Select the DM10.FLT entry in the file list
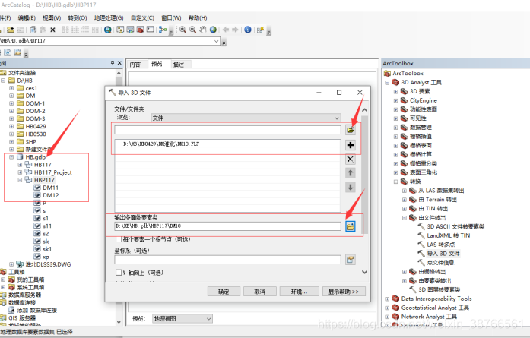Image resolution: width=530 pixels, height=338 pixels. pyautogui.click(x=161, y=144)
